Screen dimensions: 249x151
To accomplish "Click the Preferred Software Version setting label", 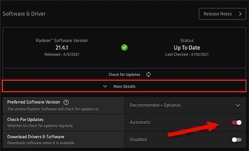I will pyautogui.click(x=34, y=102).
